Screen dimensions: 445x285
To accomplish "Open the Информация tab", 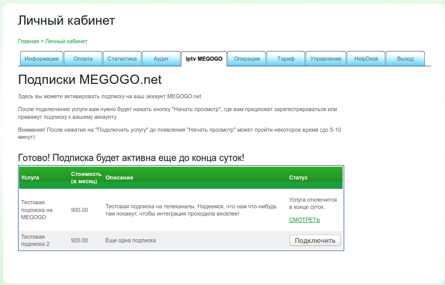I will (x=42, y=59).
